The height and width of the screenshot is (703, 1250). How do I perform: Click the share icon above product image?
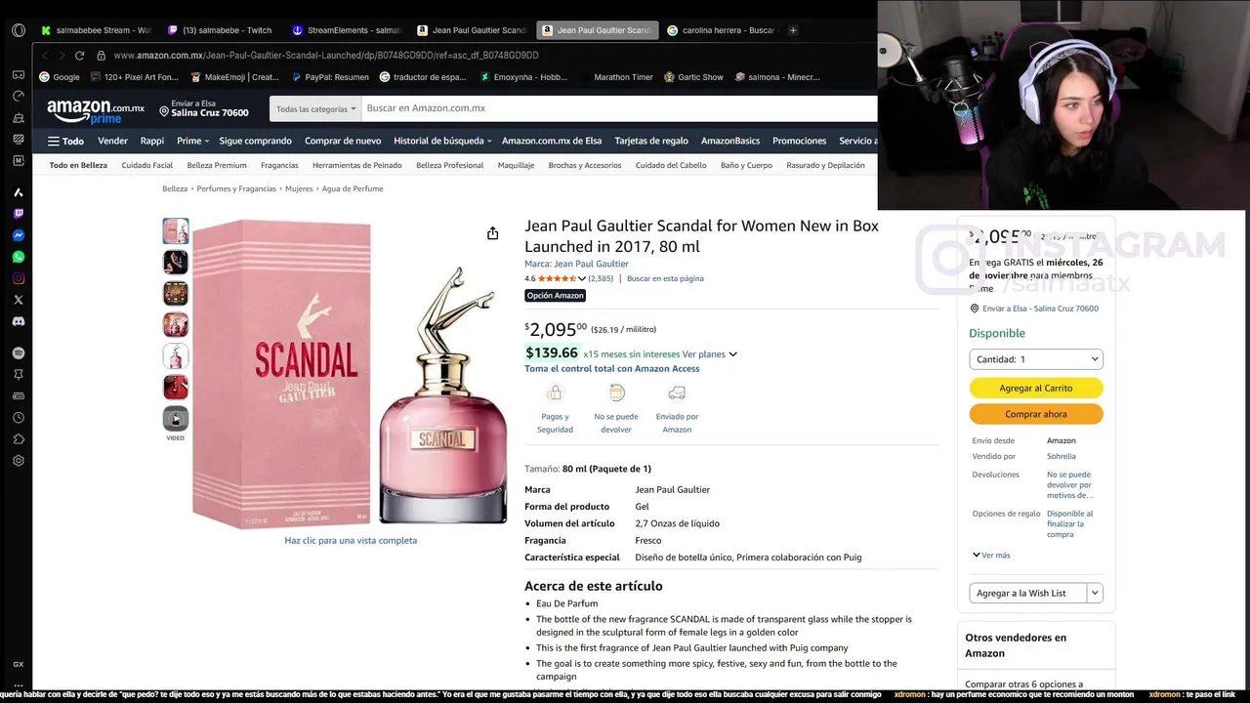492,233
